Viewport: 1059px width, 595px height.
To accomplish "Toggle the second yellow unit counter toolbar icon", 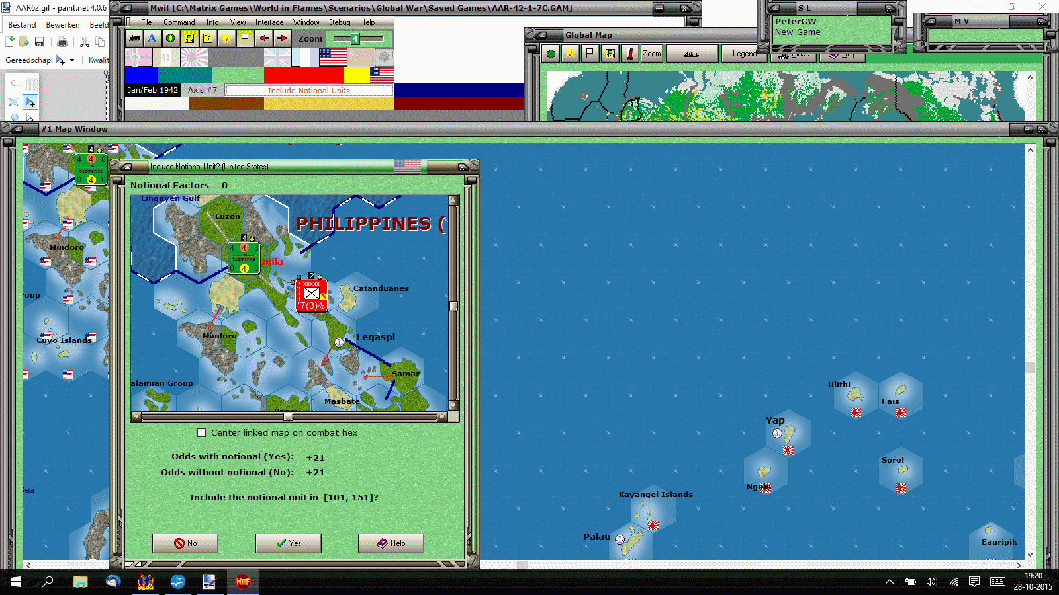I will pyautogui.click(x=208, y=38).
